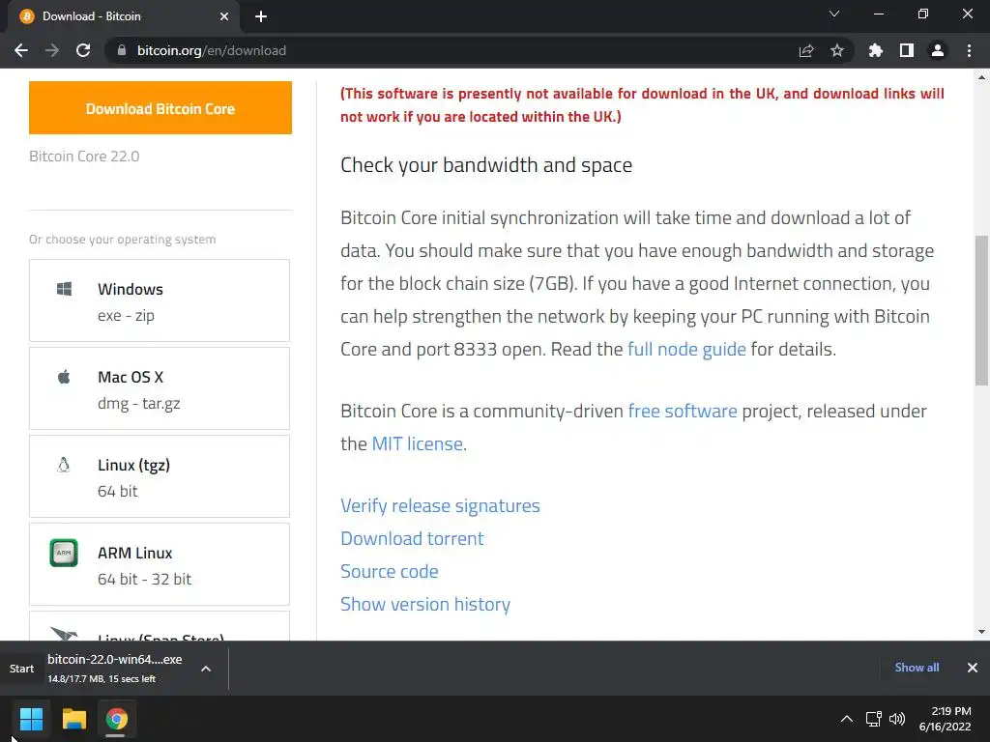Open Chrome extensions puzzle icon

(875, 50)
